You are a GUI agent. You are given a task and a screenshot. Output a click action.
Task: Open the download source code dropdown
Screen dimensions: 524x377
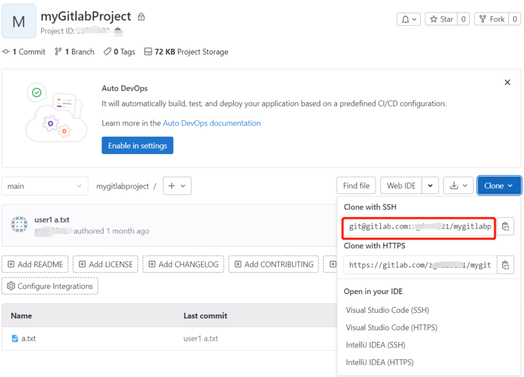coord(458,186)
